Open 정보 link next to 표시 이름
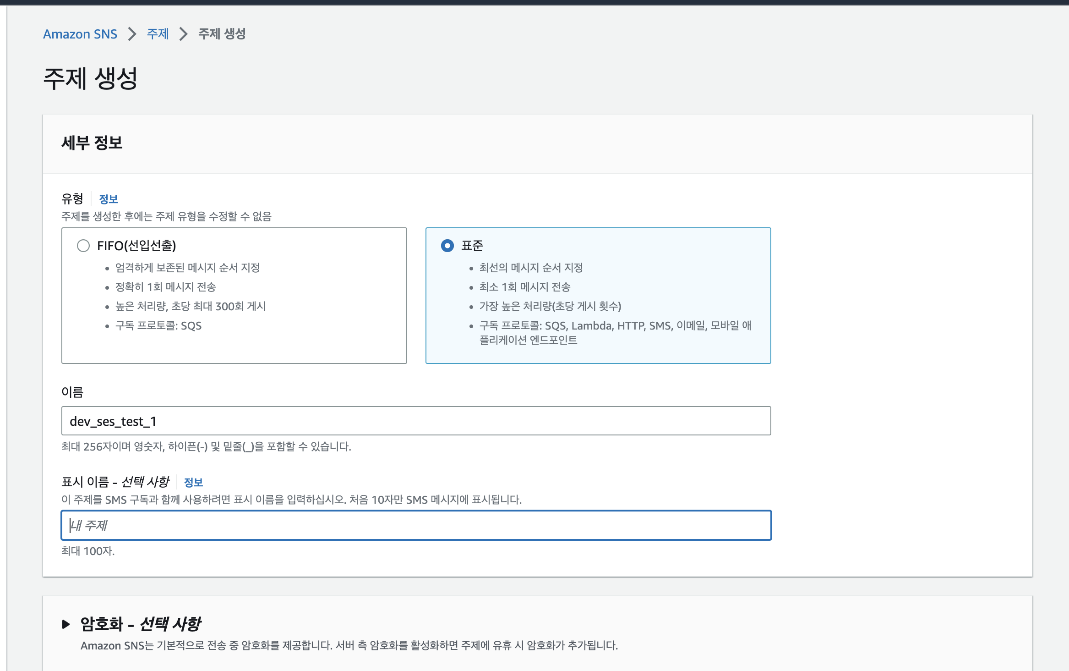The height and width of the screenshot is (671, 1069). tap(193, 482)
